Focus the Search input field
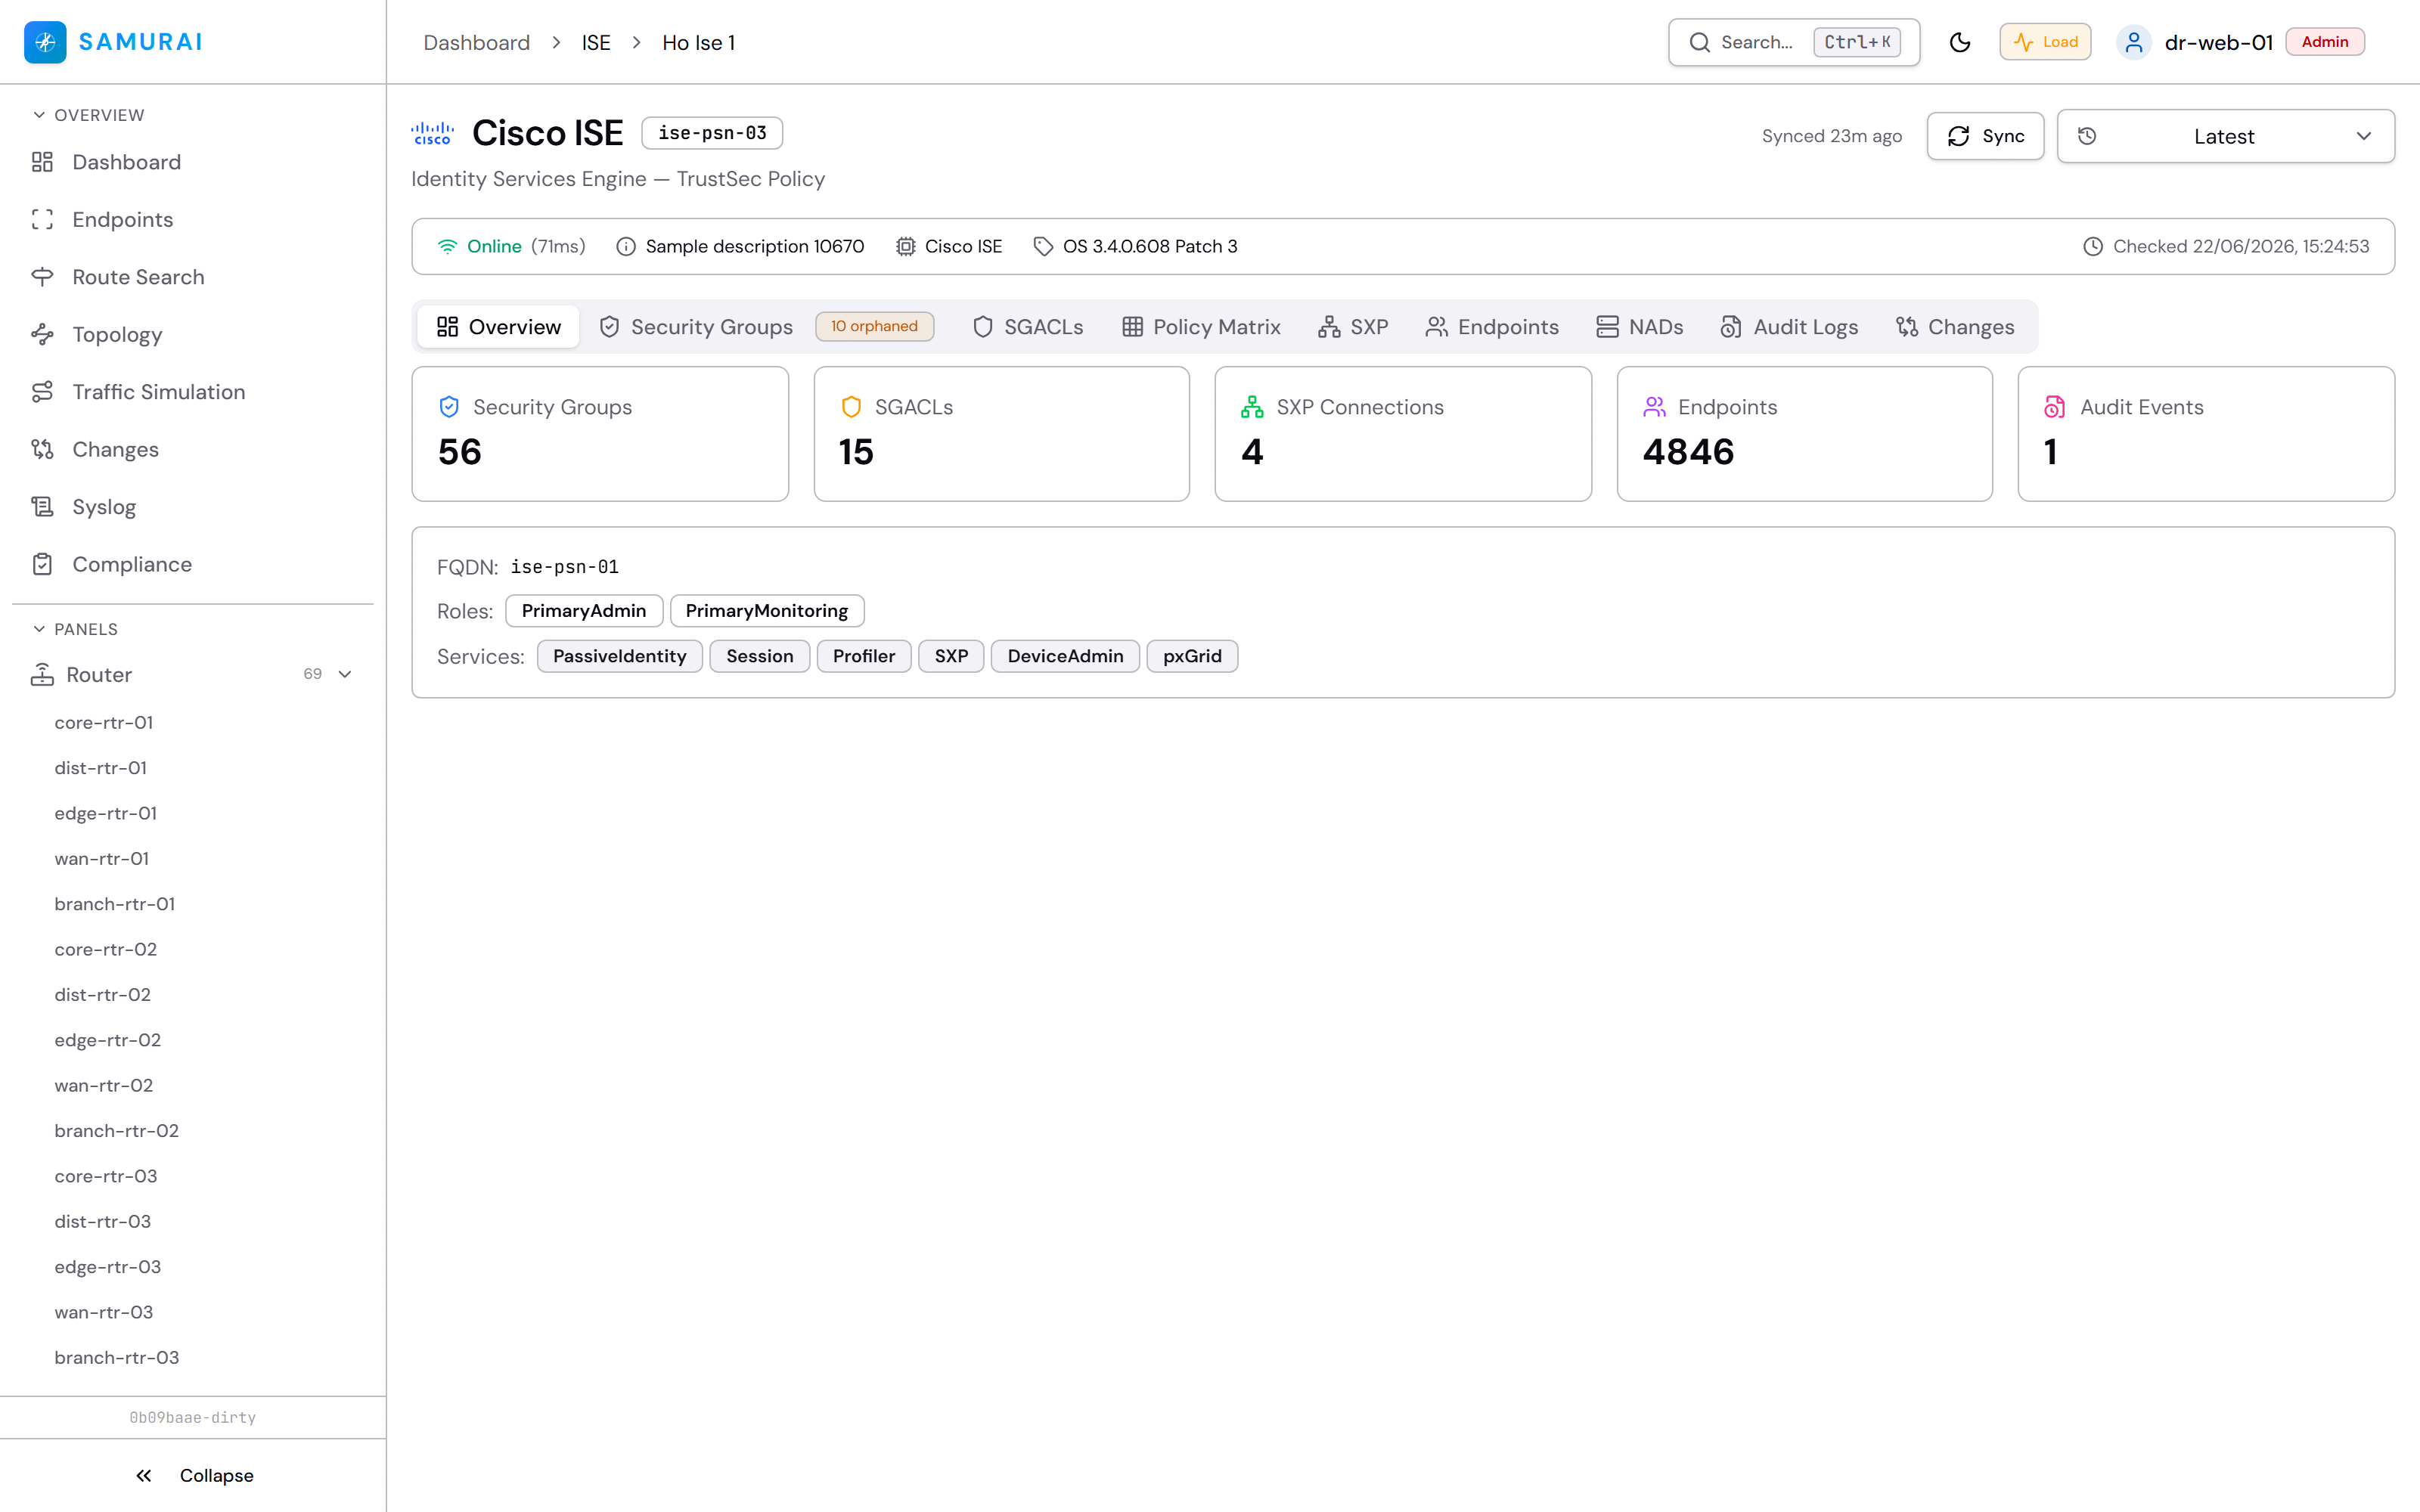The width and height of the screenshot is (2420, 1512). (1794, 42)
